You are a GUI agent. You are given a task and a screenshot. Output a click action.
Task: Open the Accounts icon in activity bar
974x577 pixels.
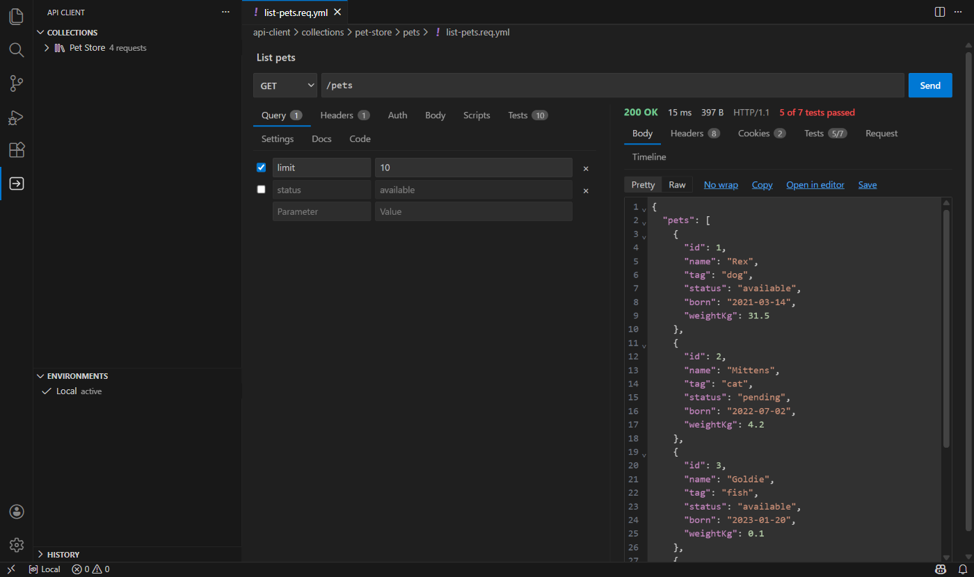click(17, 512)
